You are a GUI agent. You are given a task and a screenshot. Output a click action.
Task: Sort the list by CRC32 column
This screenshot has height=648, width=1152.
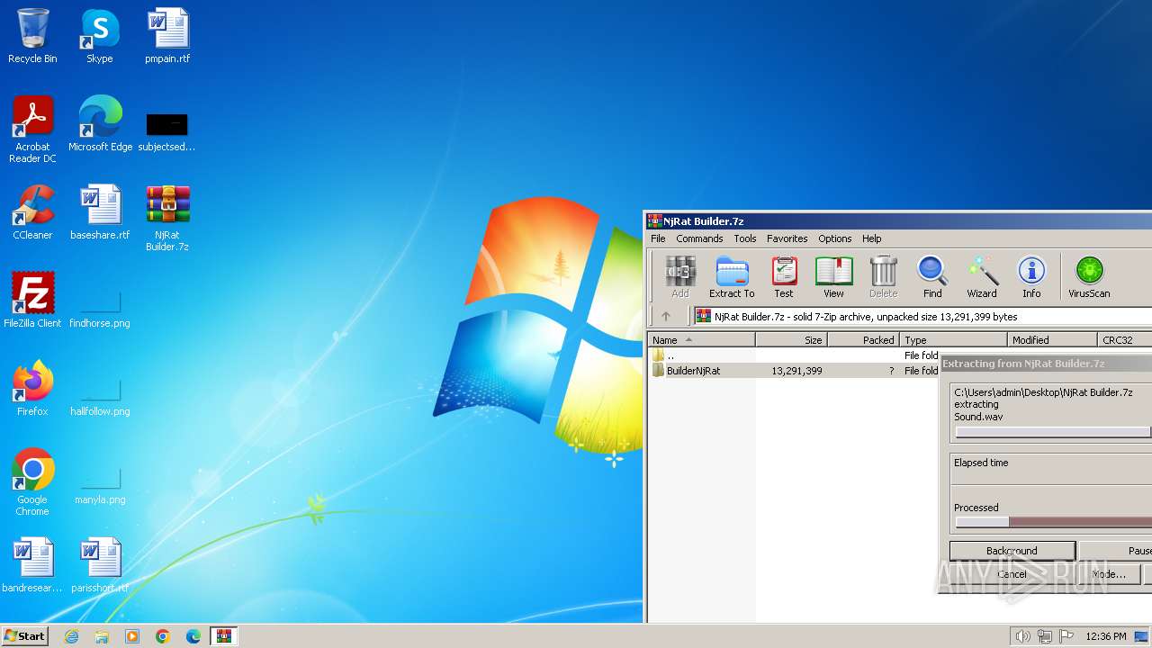(1124, 340)
